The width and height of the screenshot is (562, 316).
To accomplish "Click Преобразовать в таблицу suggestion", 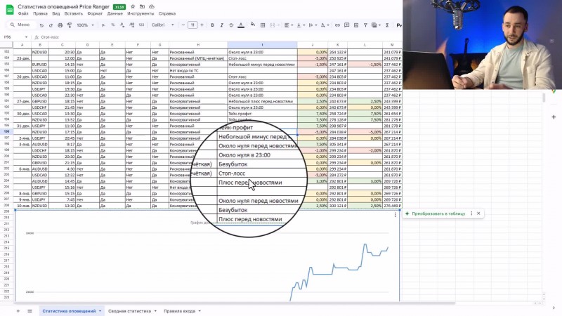I will pyautogui.click(x=438, y=213).
